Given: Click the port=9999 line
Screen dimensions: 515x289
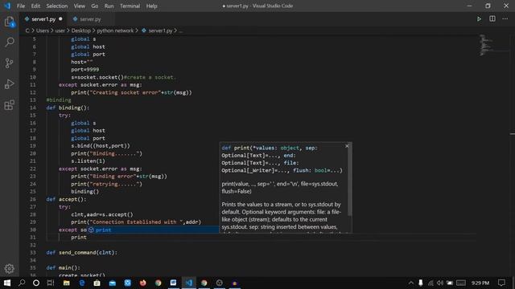Looking at the screenshot, I should point(84,70).
